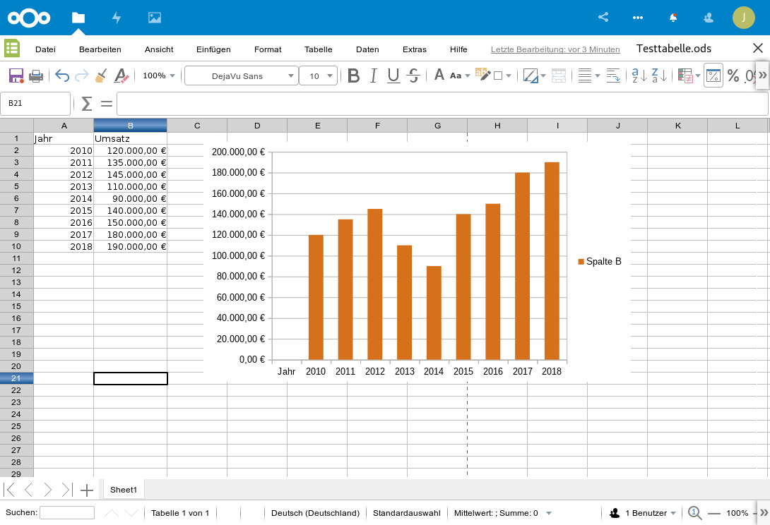
Task: Go to the next sheet arrow
Action: click(47, 490)
